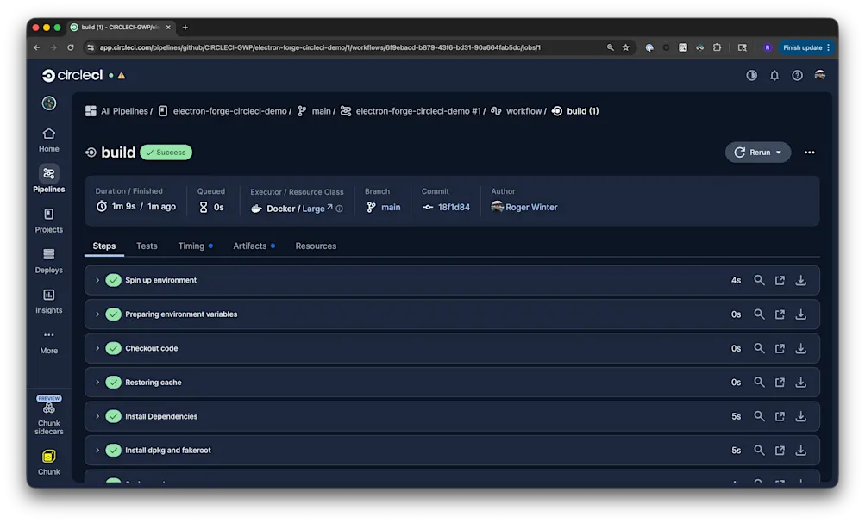Expand the Install dpkg and fakeroot step
This screenshot has width=865, height=523.
tap(97, 451)
